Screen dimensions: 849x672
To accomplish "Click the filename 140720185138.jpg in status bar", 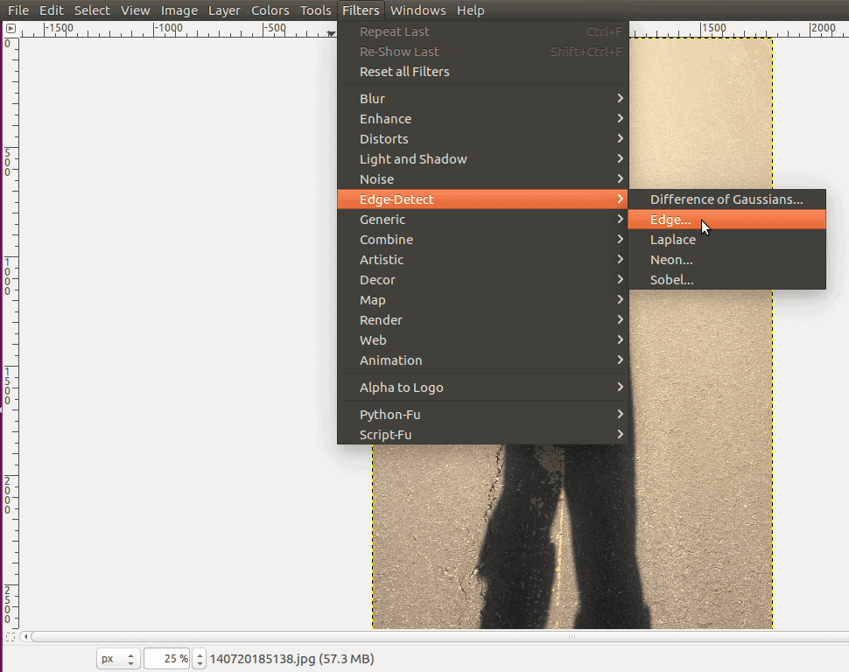I will click(x=263, y=659).
